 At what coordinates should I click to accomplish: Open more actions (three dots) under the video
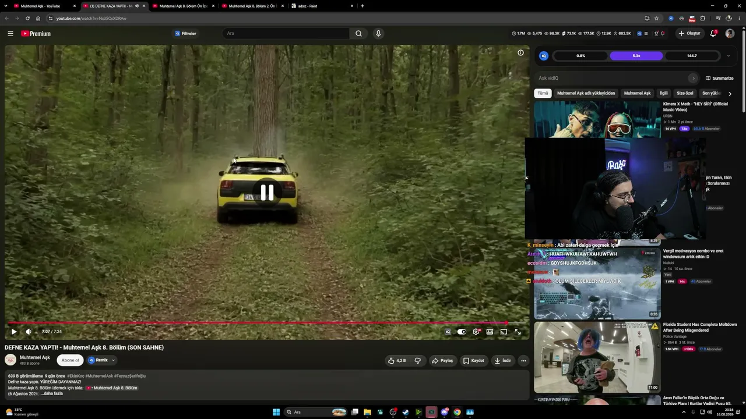click(523, 361)
